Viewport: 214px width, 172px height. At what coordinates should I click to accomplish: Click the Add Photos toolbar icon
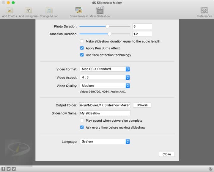coord(9,11)
